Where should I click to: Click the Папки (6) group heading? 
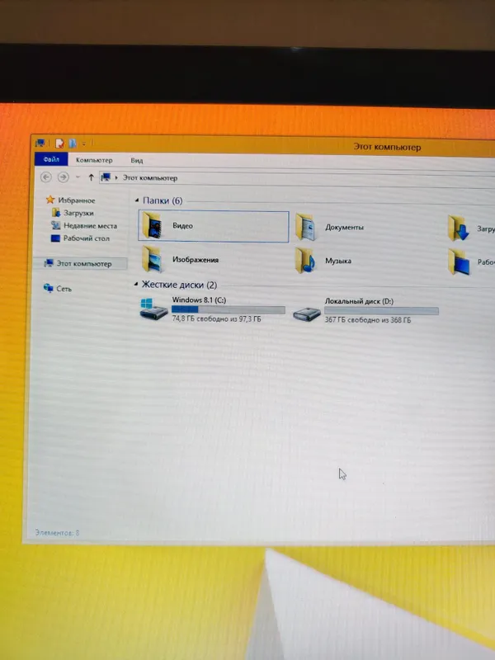(x=163, y=200)
